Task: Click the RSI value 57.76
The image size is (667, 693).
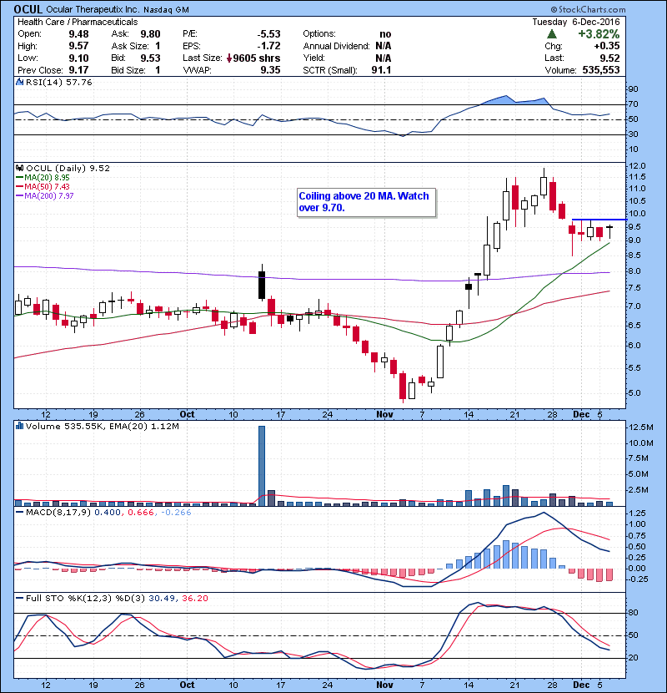Action: click(x=78, y=82)
